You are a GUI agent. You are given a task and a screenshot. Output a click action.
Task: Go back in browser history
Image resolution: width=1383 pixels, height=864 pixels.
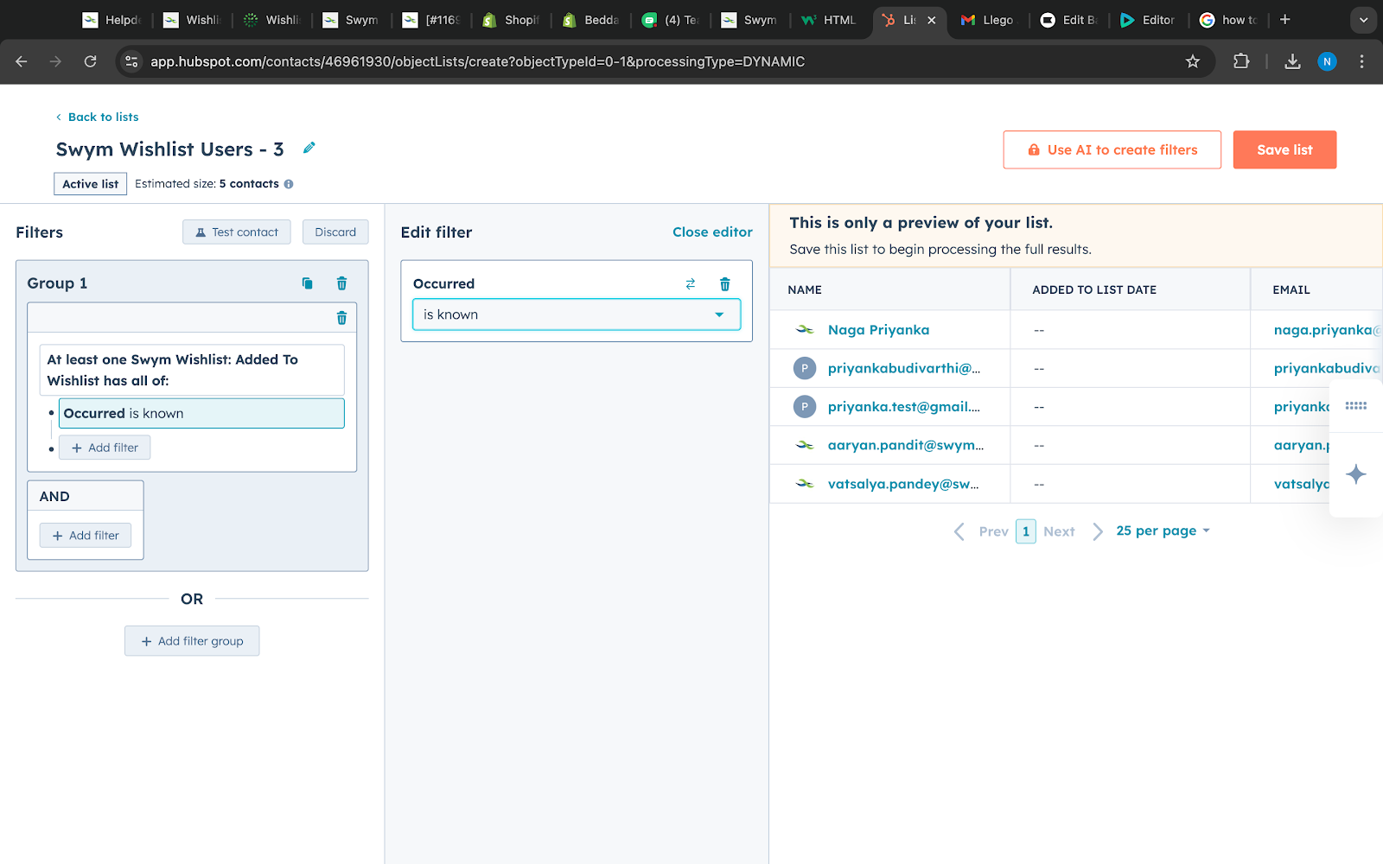[x=22, y=61]
